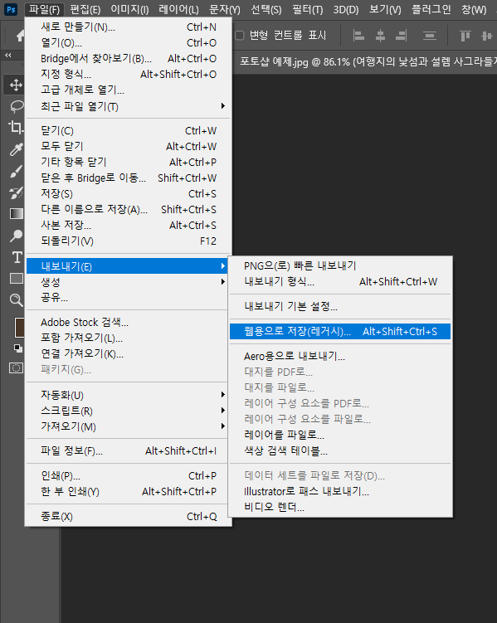Click Align vertical centers icon

486,36
